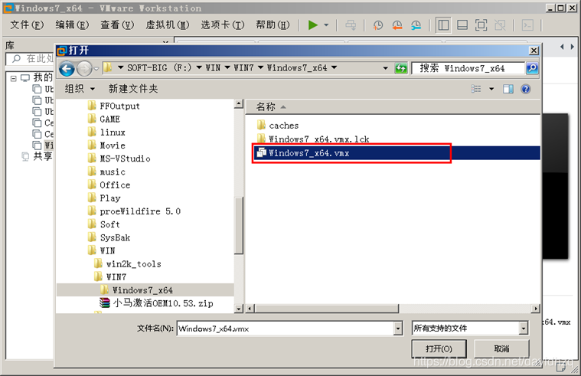The width and height of the screenshot is (581, 376).
Task: Click the search magnifier icon
Action: pos(531,68)
